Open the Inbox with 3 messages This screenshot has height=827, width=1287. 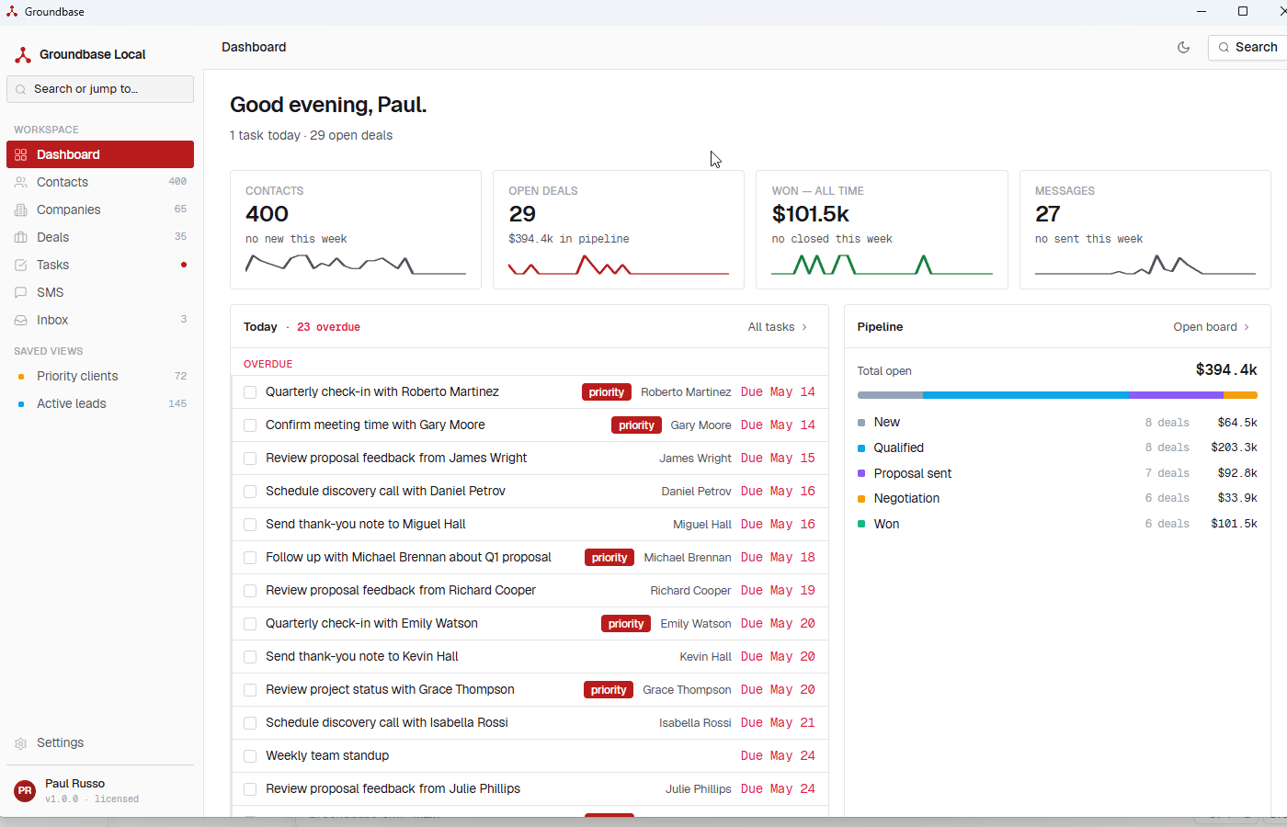pos(100,320)
